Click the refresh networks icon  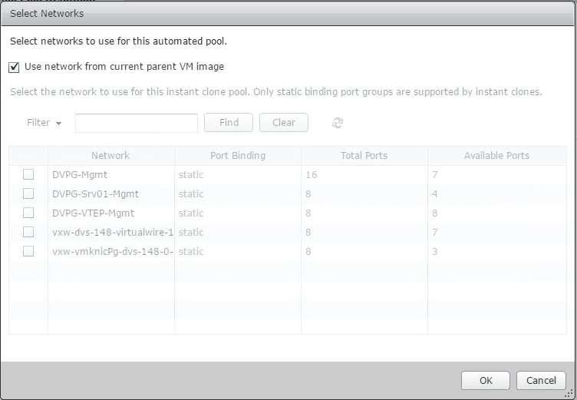pyautogui.click(x=337, y=123)
